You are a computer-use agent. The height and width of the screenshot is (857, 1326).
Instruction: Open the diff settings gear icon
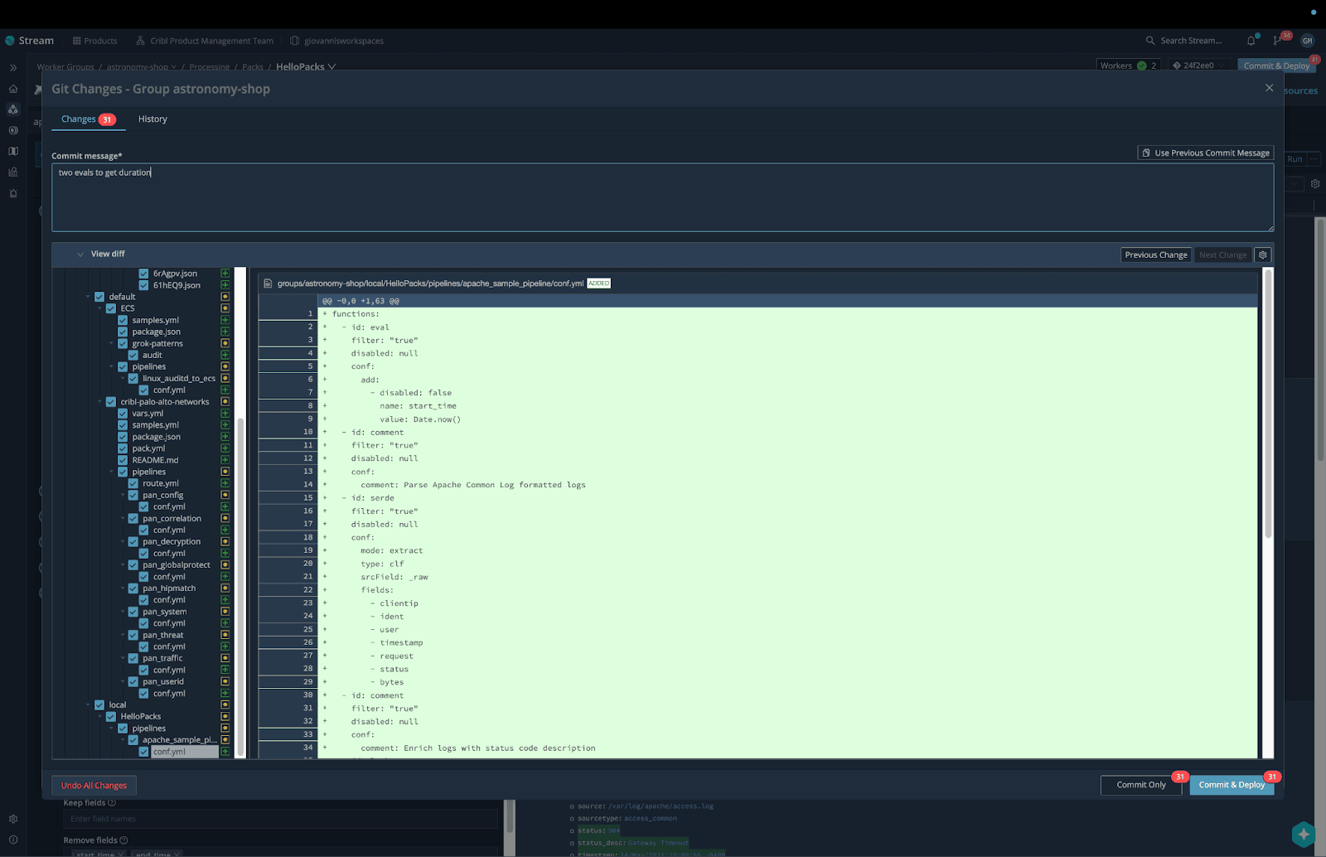click(x=1262, y=255)
